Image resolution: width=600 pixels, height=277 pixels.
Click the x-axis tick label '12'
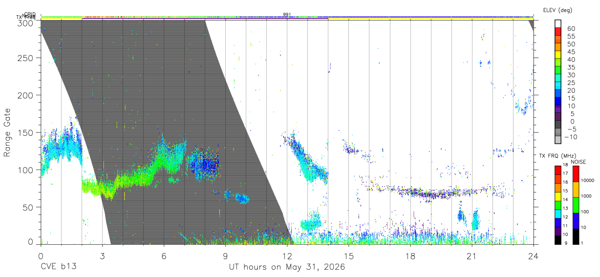coord(287,256)
